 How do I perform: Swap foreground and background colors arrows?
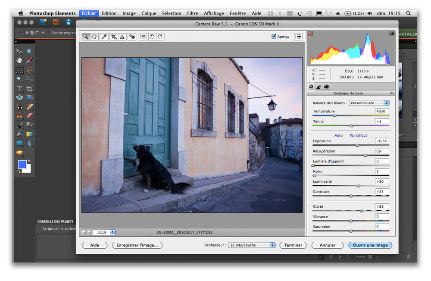pyautogui.click(x=29, y=161)
